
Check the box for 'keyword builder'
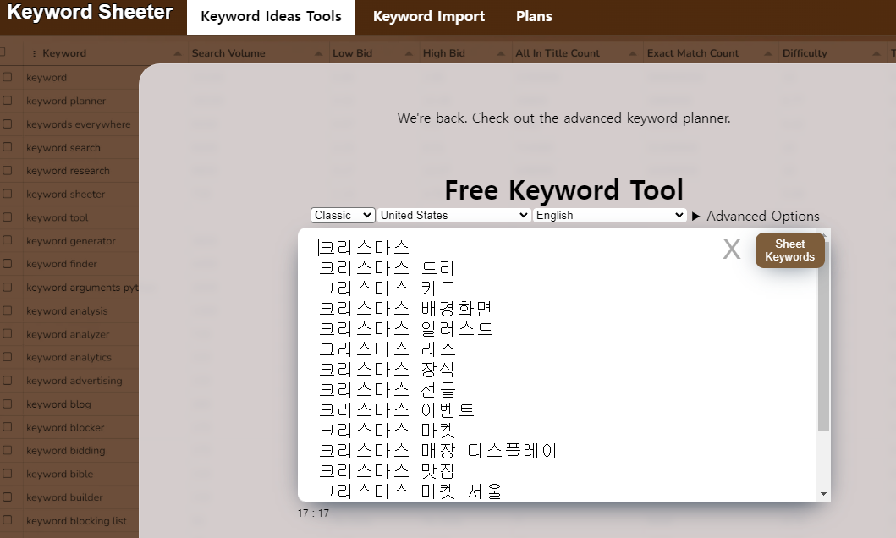coord(7,497)
